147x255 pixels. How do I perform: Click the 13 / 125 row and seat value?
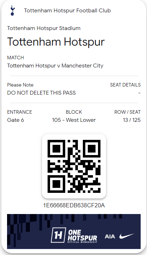tap(132, 120)
